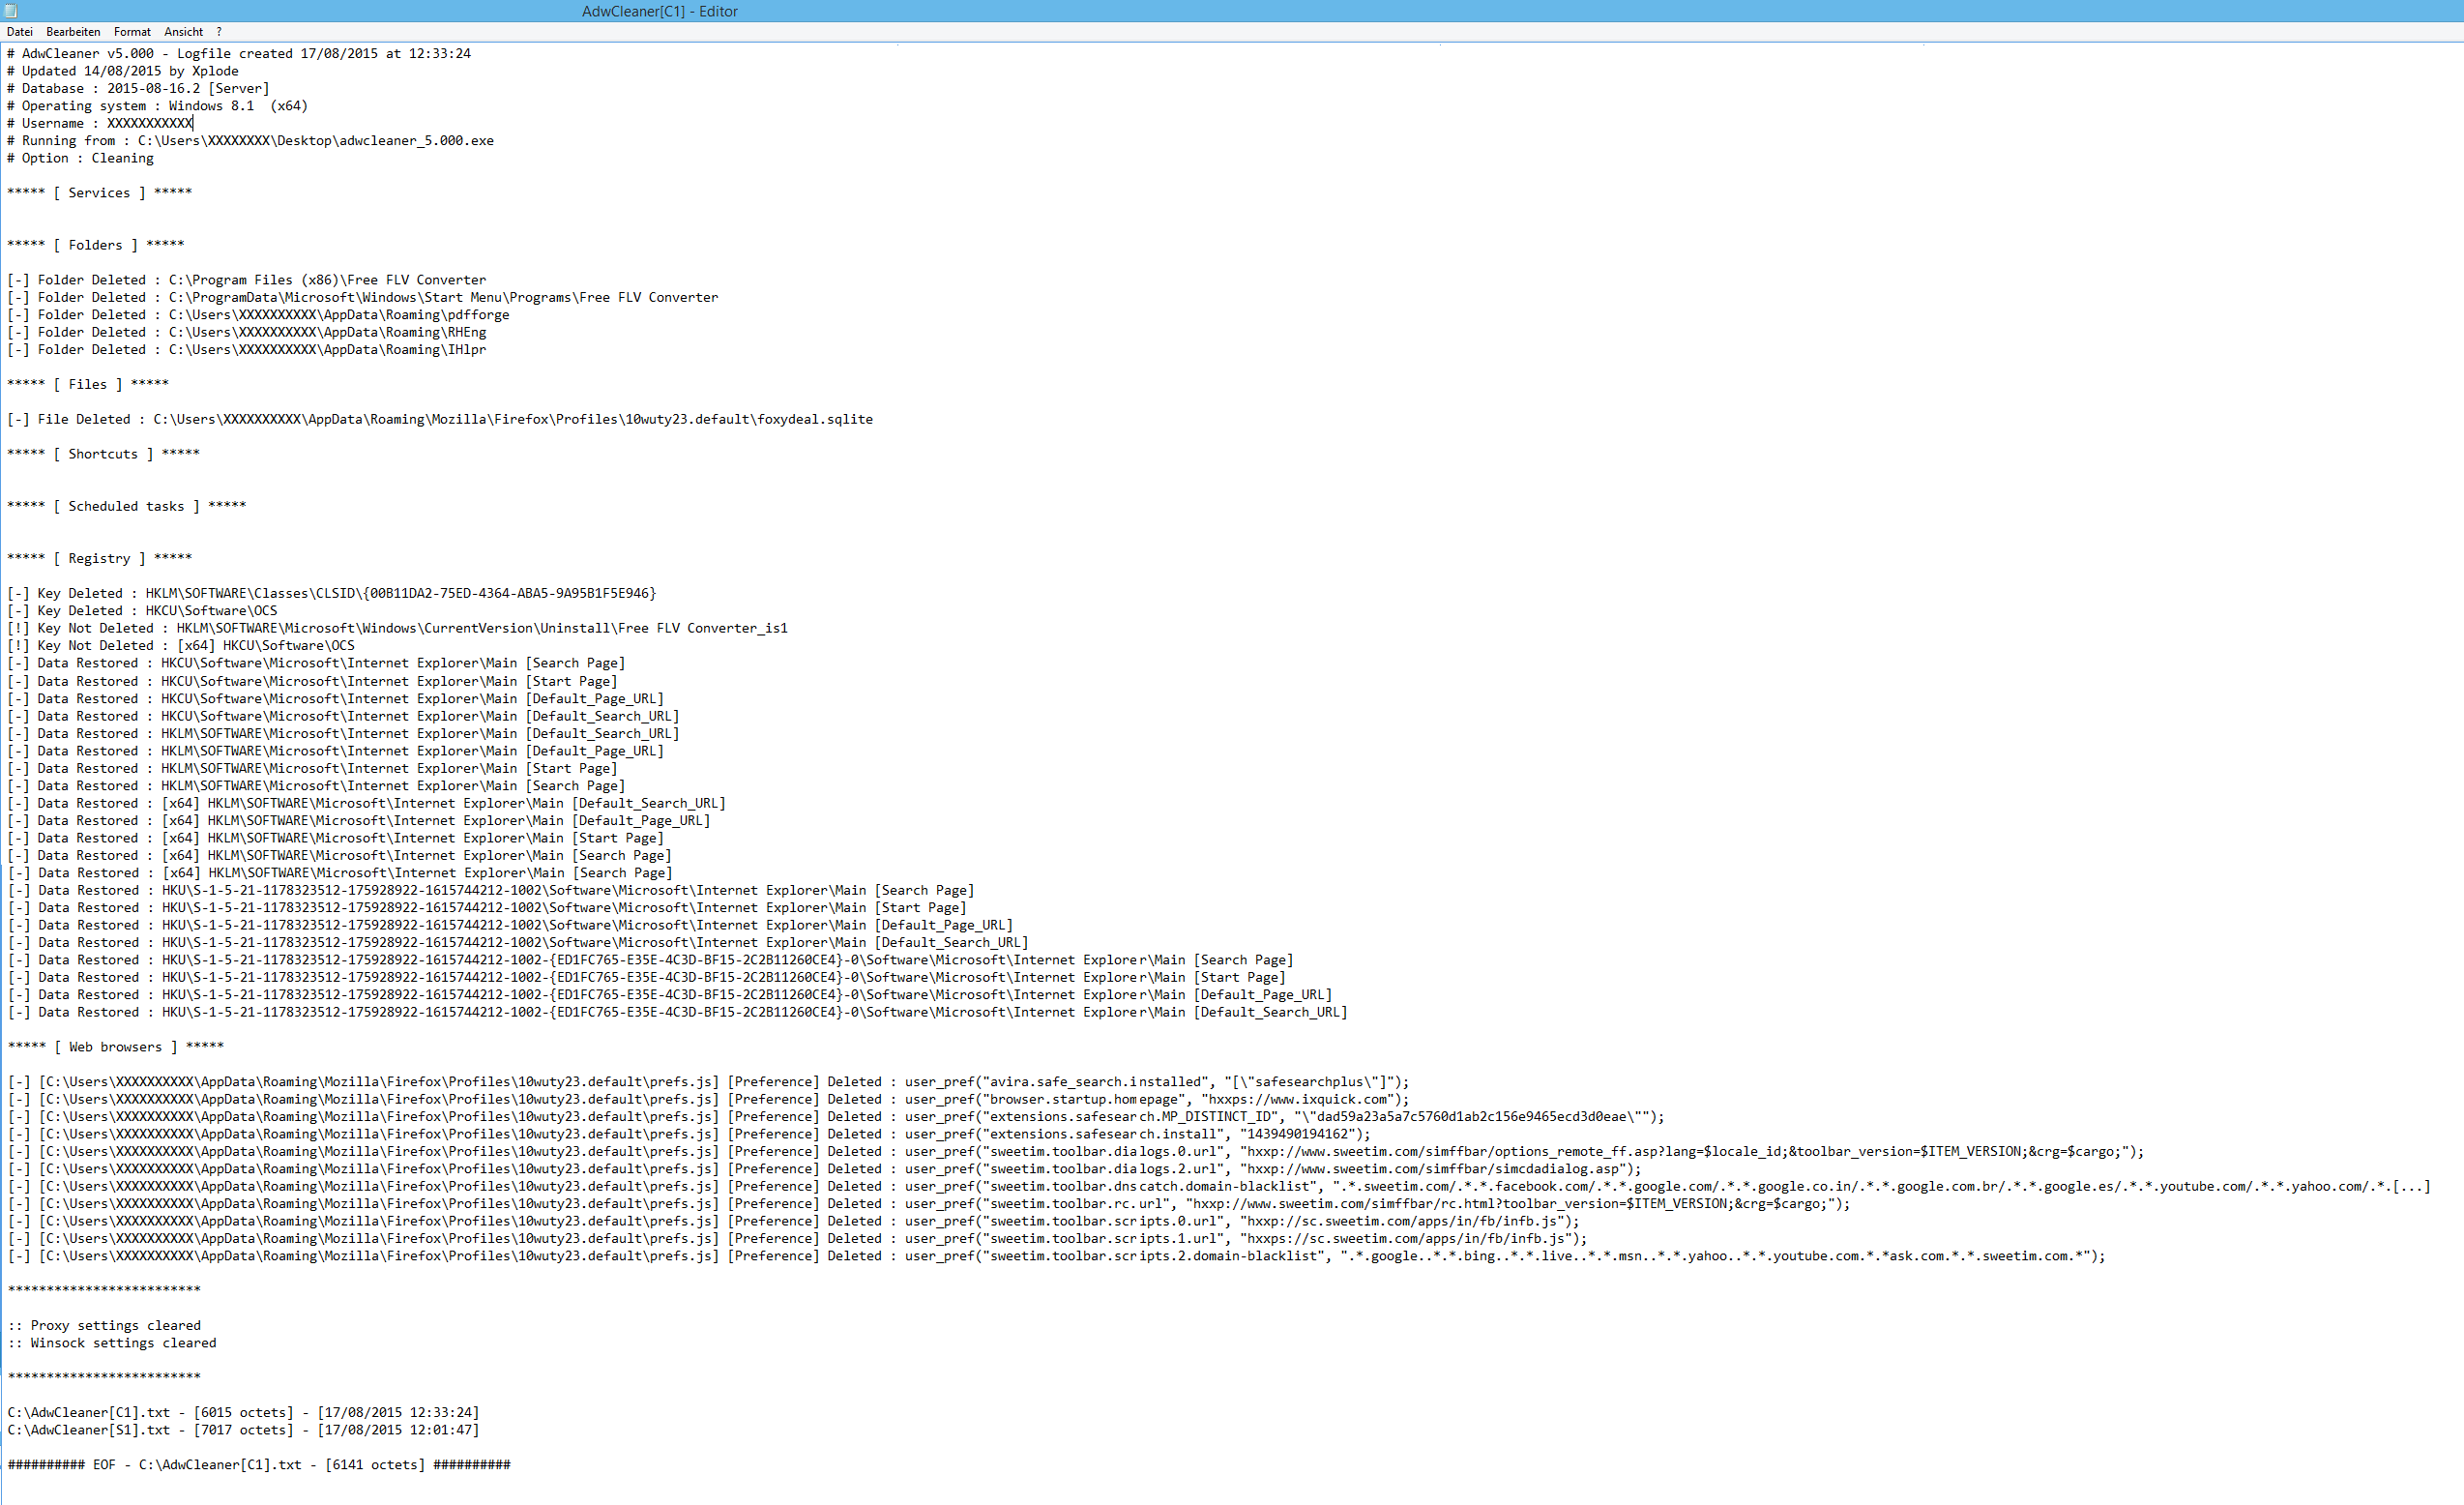Viewport: 2464px width, 1505px height.
Task: Click the foxydeal.sqlite file deleted line
Action: pyautogui.click(x=440, y=419)
